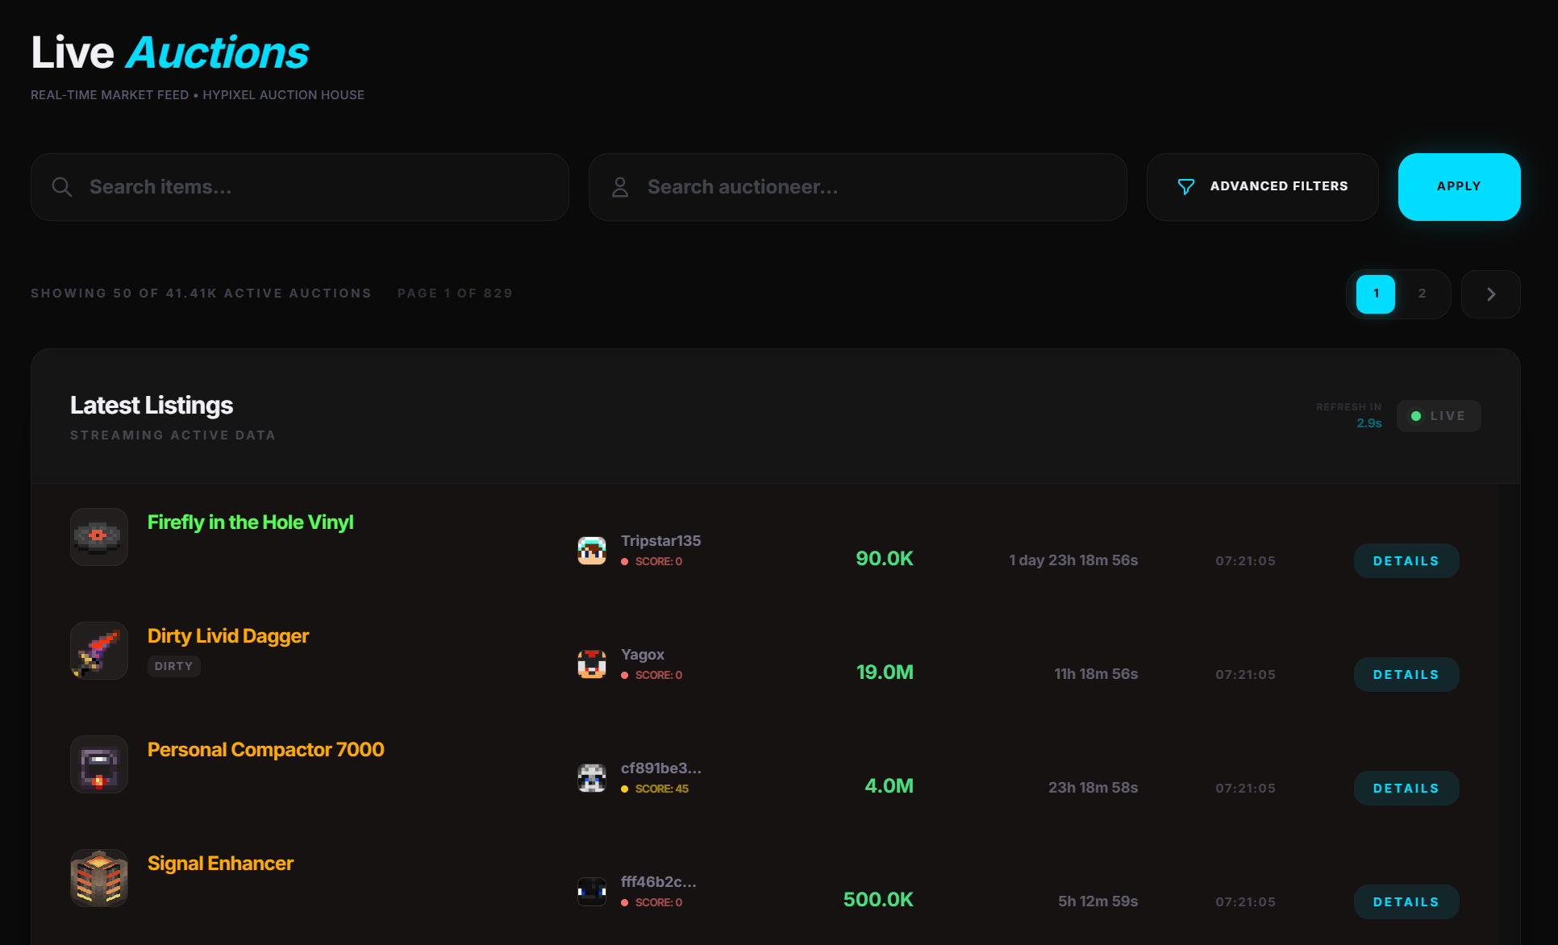
Task: Toggle the LIVE refresh indicator
Action: coord(1438,416)
